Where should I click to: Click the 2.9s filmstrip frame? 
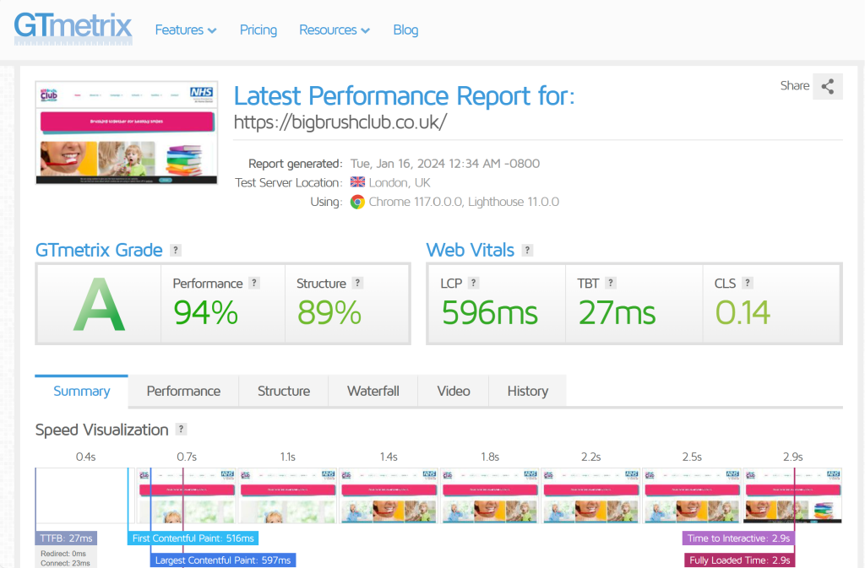click(793, 496)
